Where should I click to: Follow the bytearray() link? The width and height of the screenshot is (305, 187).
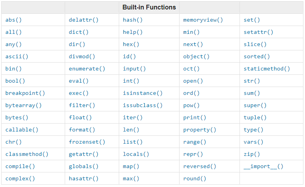click(24, 106)
